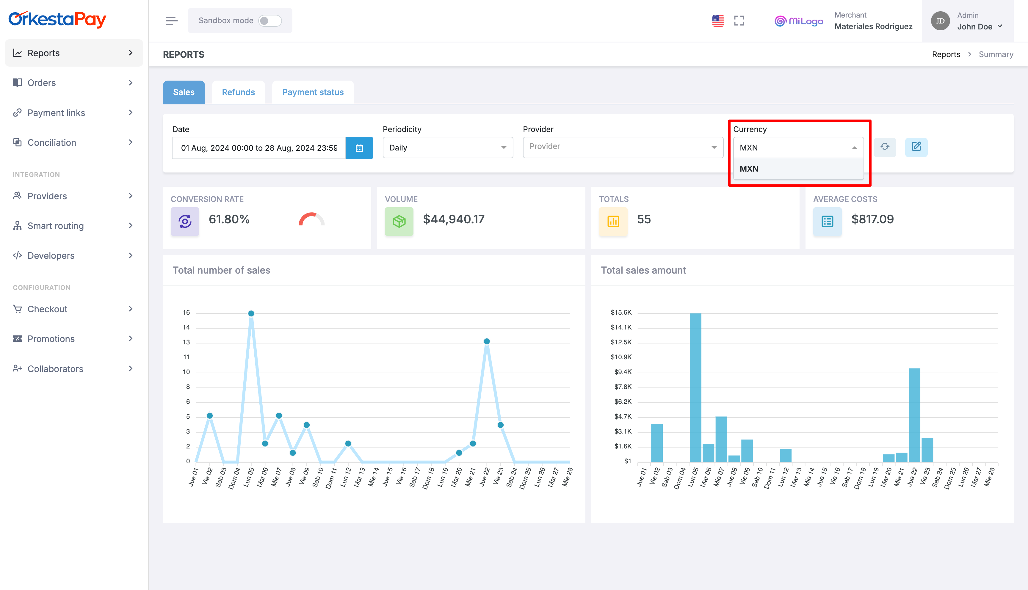Screen dimensions: 1028x590
Task: Expand the Payment links chevron
Action: pos(131,113)
